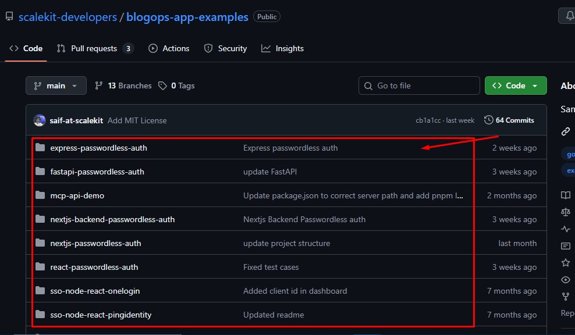Switch to the Pull requests tab
The width and height of the screenshot is (575, 335).
tap(95, 48)
